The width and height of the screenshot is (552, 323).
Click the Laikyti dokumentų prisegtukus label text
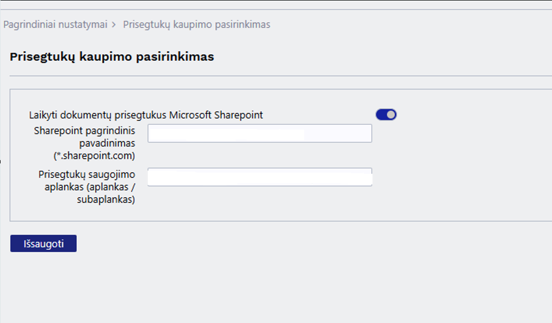point(99,115)
